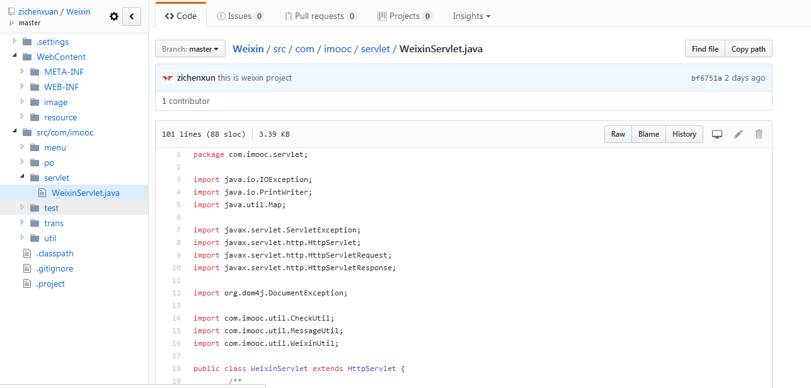Image resolution: width=811 pixels, height=388 pixels.
Task: Open the sidebar settings gear
Action: point(114,16)
